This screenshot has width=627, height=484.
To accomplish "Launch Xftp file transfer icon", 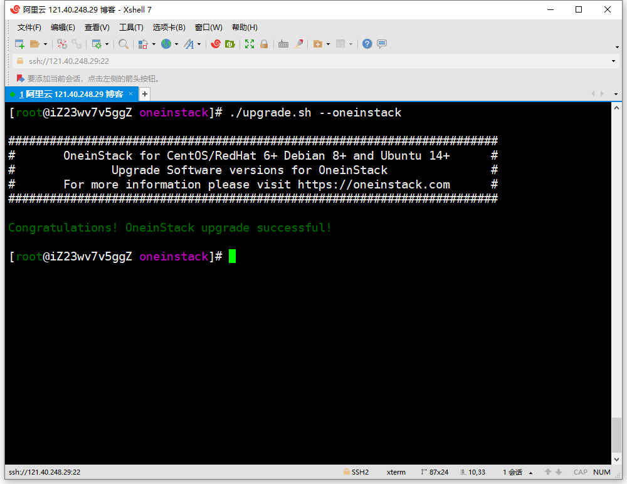I will click(230, 44).
